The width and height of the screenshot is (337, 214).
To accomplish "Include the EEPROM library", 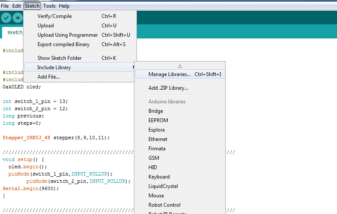I will pos(158,120).
